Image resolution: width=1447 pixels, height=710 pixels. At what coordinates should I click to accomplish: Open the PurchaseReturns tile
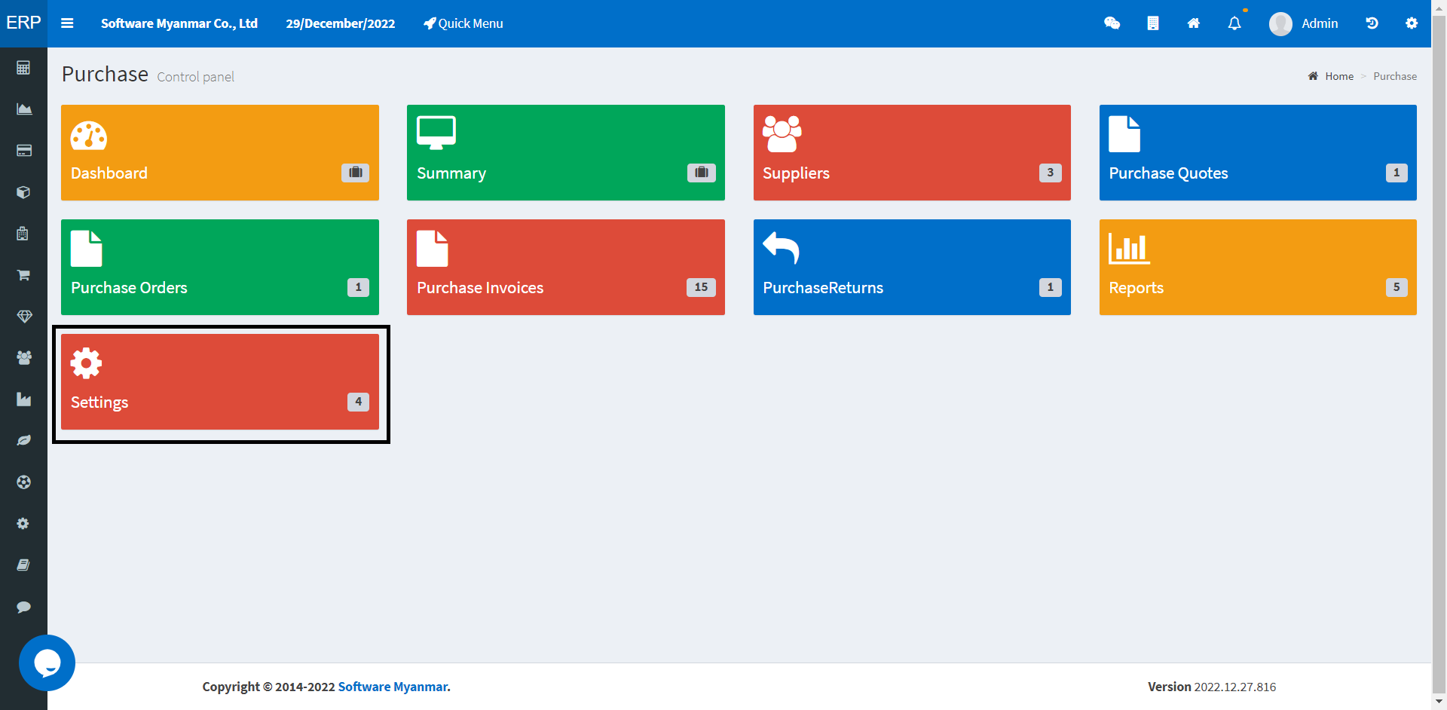912,267
